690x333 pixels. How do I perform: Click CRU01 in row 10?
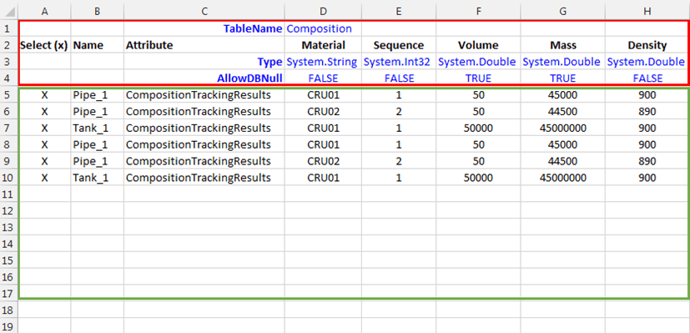point(324,178)
